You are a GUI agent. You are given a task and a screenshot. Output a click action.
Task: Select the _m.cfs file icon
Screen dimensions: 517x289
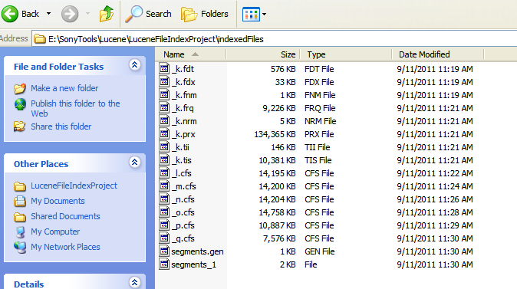[x=164, y=186]
